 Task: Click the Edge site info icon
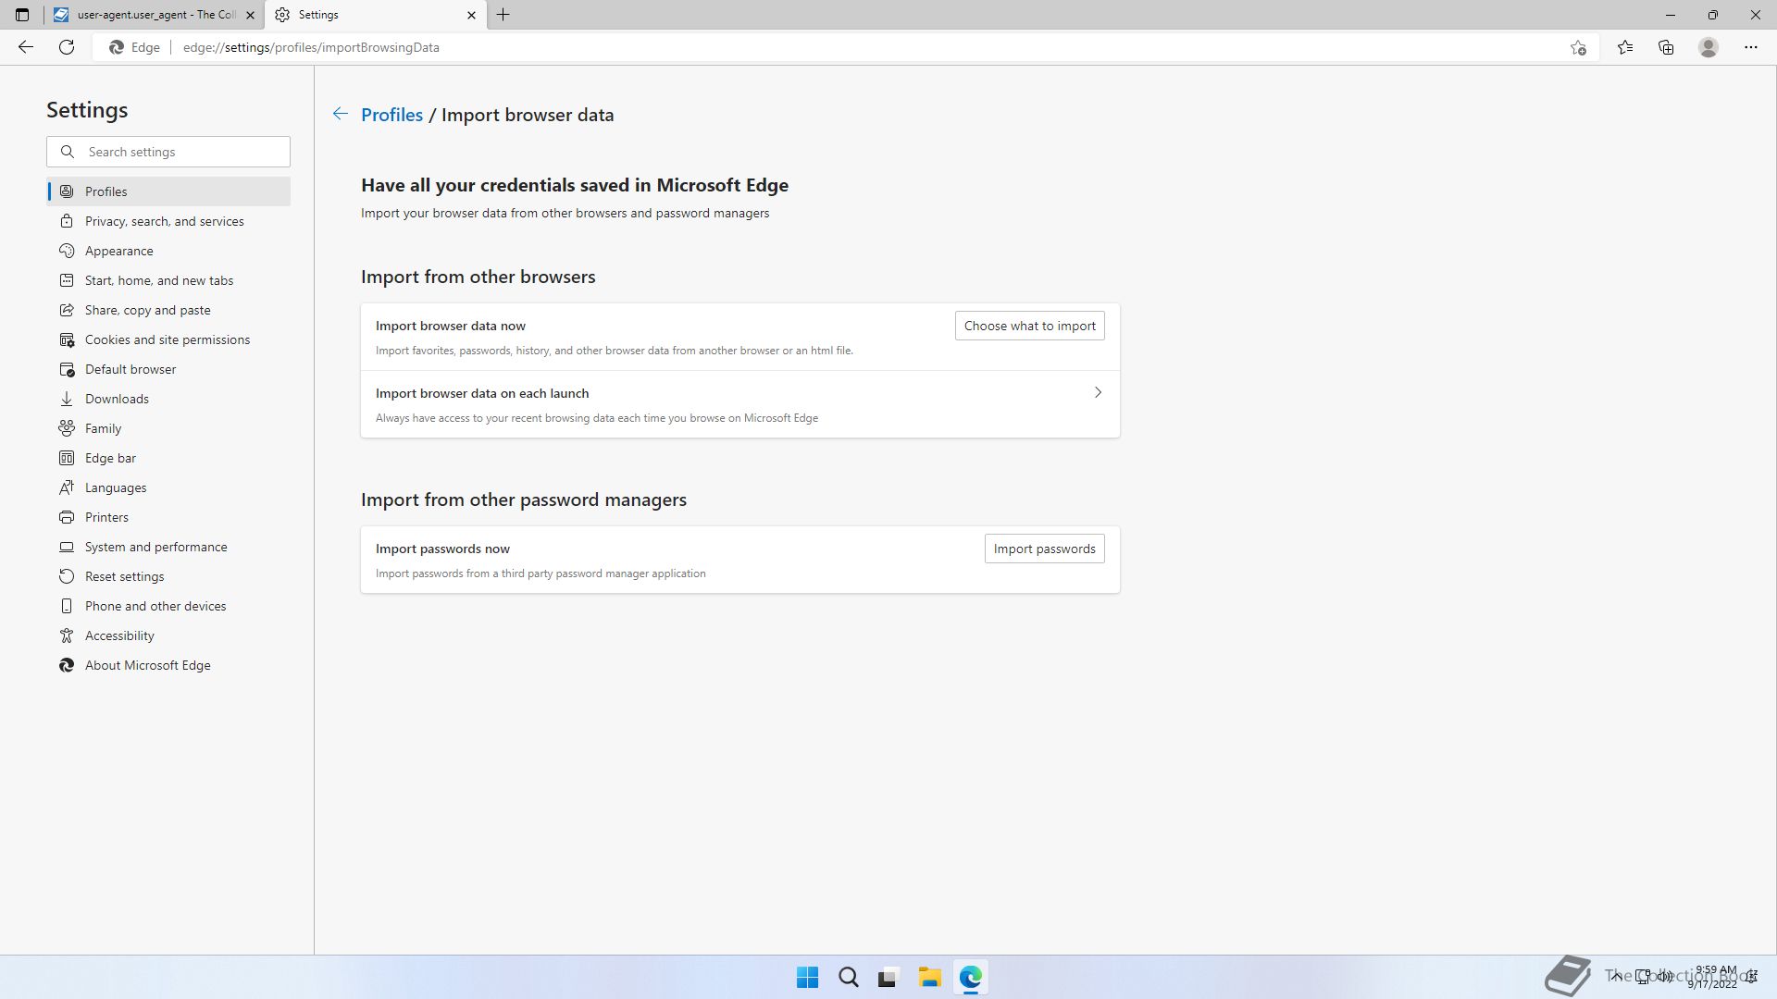pos(134,47)
